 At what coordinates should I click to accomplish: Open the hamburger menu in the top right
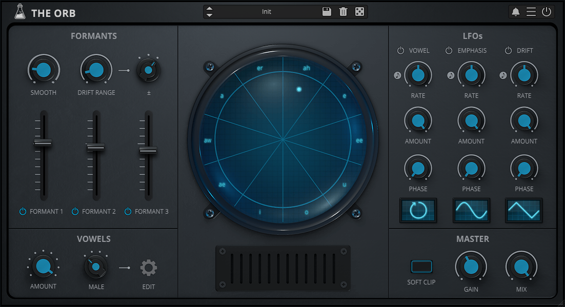click(531, 12)
